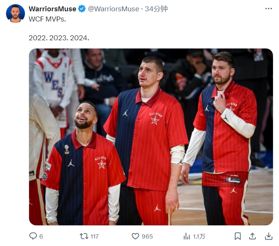Click the download arrow icon
Screen dimensions: 279x246
pos(268,236)
